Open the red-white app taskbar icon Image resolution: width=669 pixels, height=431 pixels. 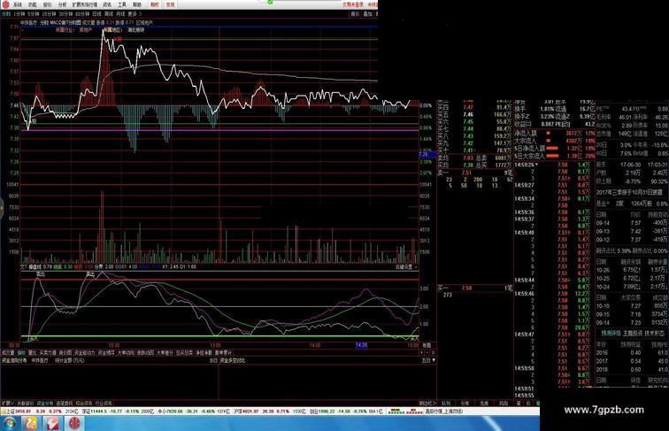point(53,424)
